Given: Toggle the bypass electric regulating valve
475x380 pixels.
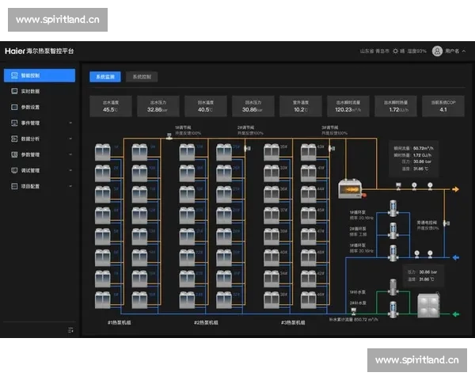Looking at the screenshot, I should pyautogui.click(x=445, y=224).
